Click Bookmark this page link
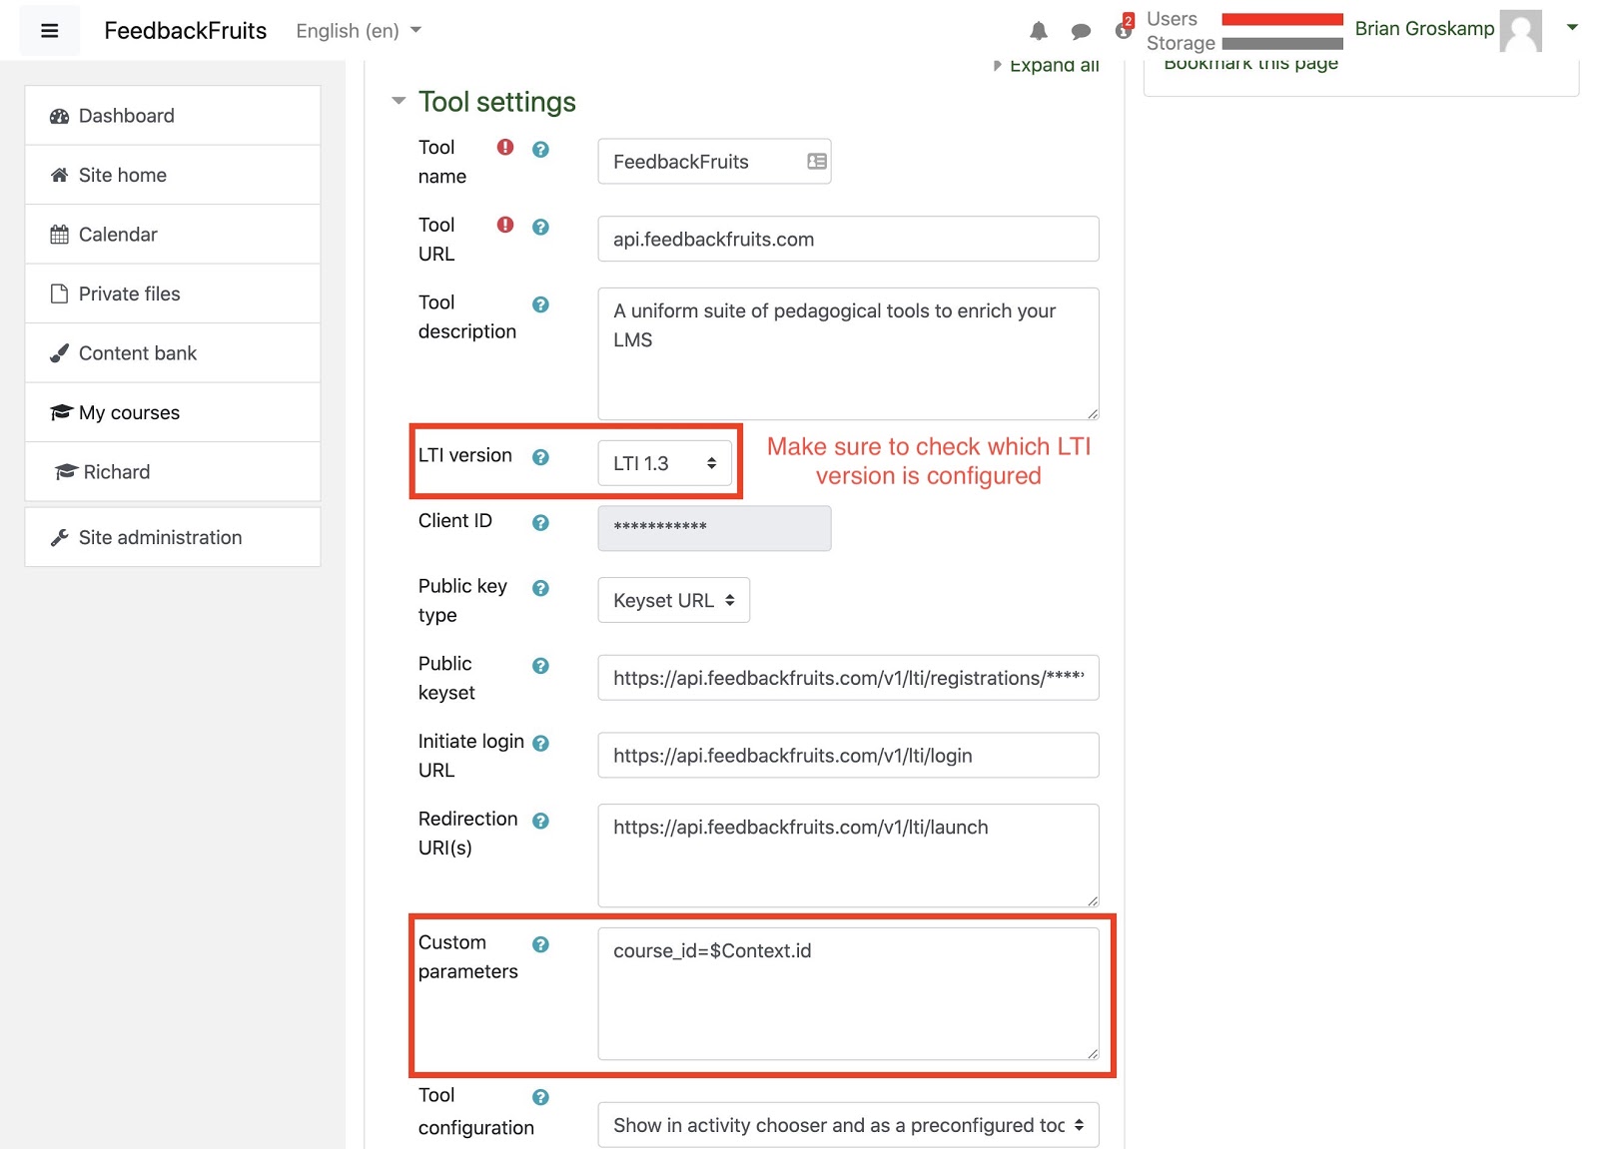The height and width of the screenshot is (1149, 1598). pyautogui.click(x=1250, y=64)
